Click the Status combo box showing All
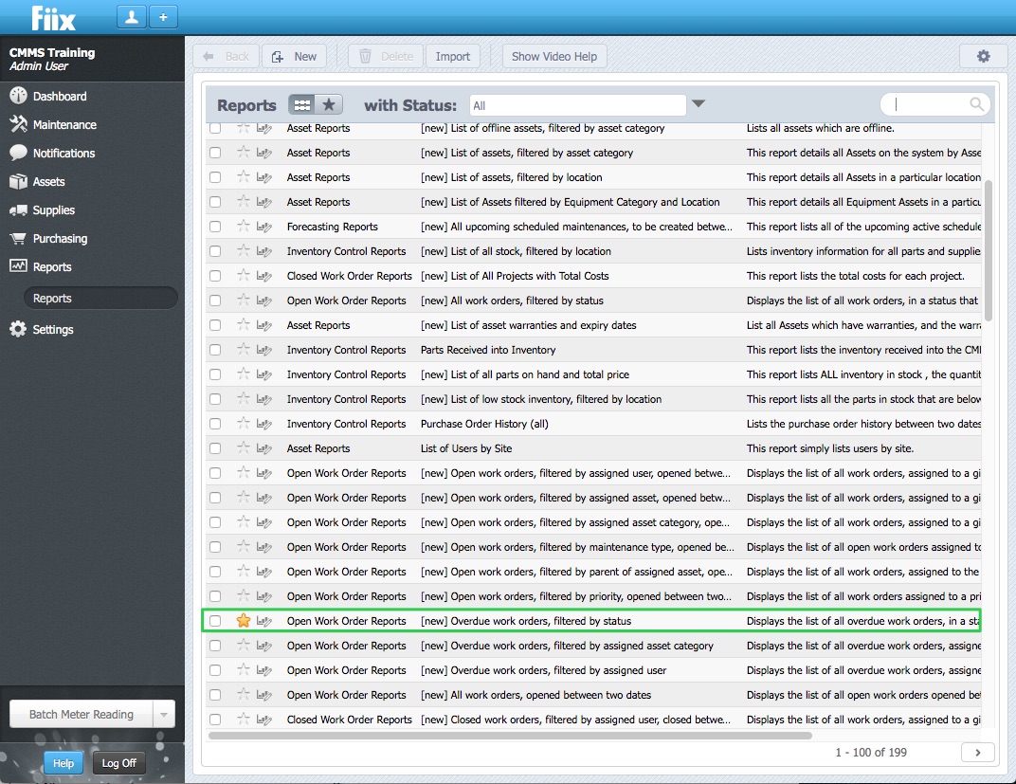The image size is (1016, 784). point(577,105)
